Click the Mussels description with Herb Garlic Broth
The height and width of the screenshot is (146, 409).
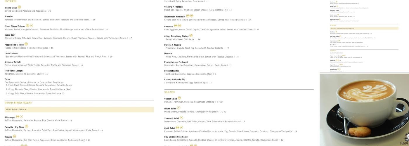(199, 57)
